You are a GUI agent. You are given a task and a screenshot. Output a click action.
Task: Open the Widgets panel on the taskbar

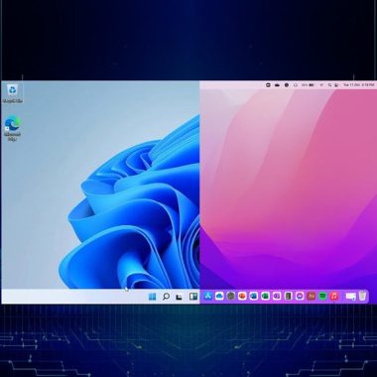coord(193,297)
